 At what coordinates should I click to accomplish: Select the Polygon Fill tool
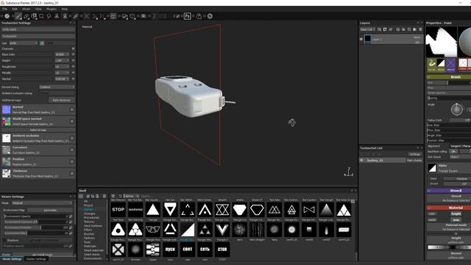[x=41, y=16]
